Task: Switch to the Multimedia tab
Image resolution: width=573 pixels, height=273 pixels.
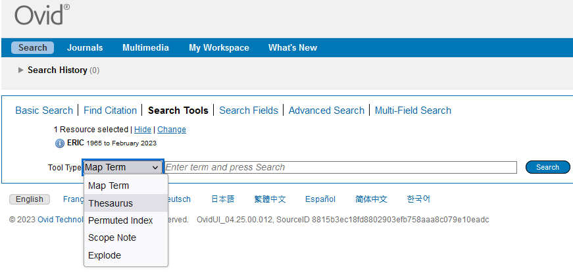Action: pyautogui.click(x=145, y=47)
